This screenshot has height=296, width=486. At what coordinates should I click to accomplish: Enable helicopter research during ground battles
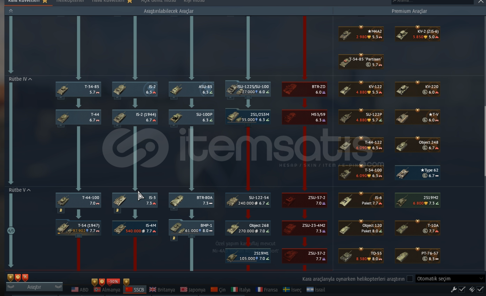click(410, 279)
